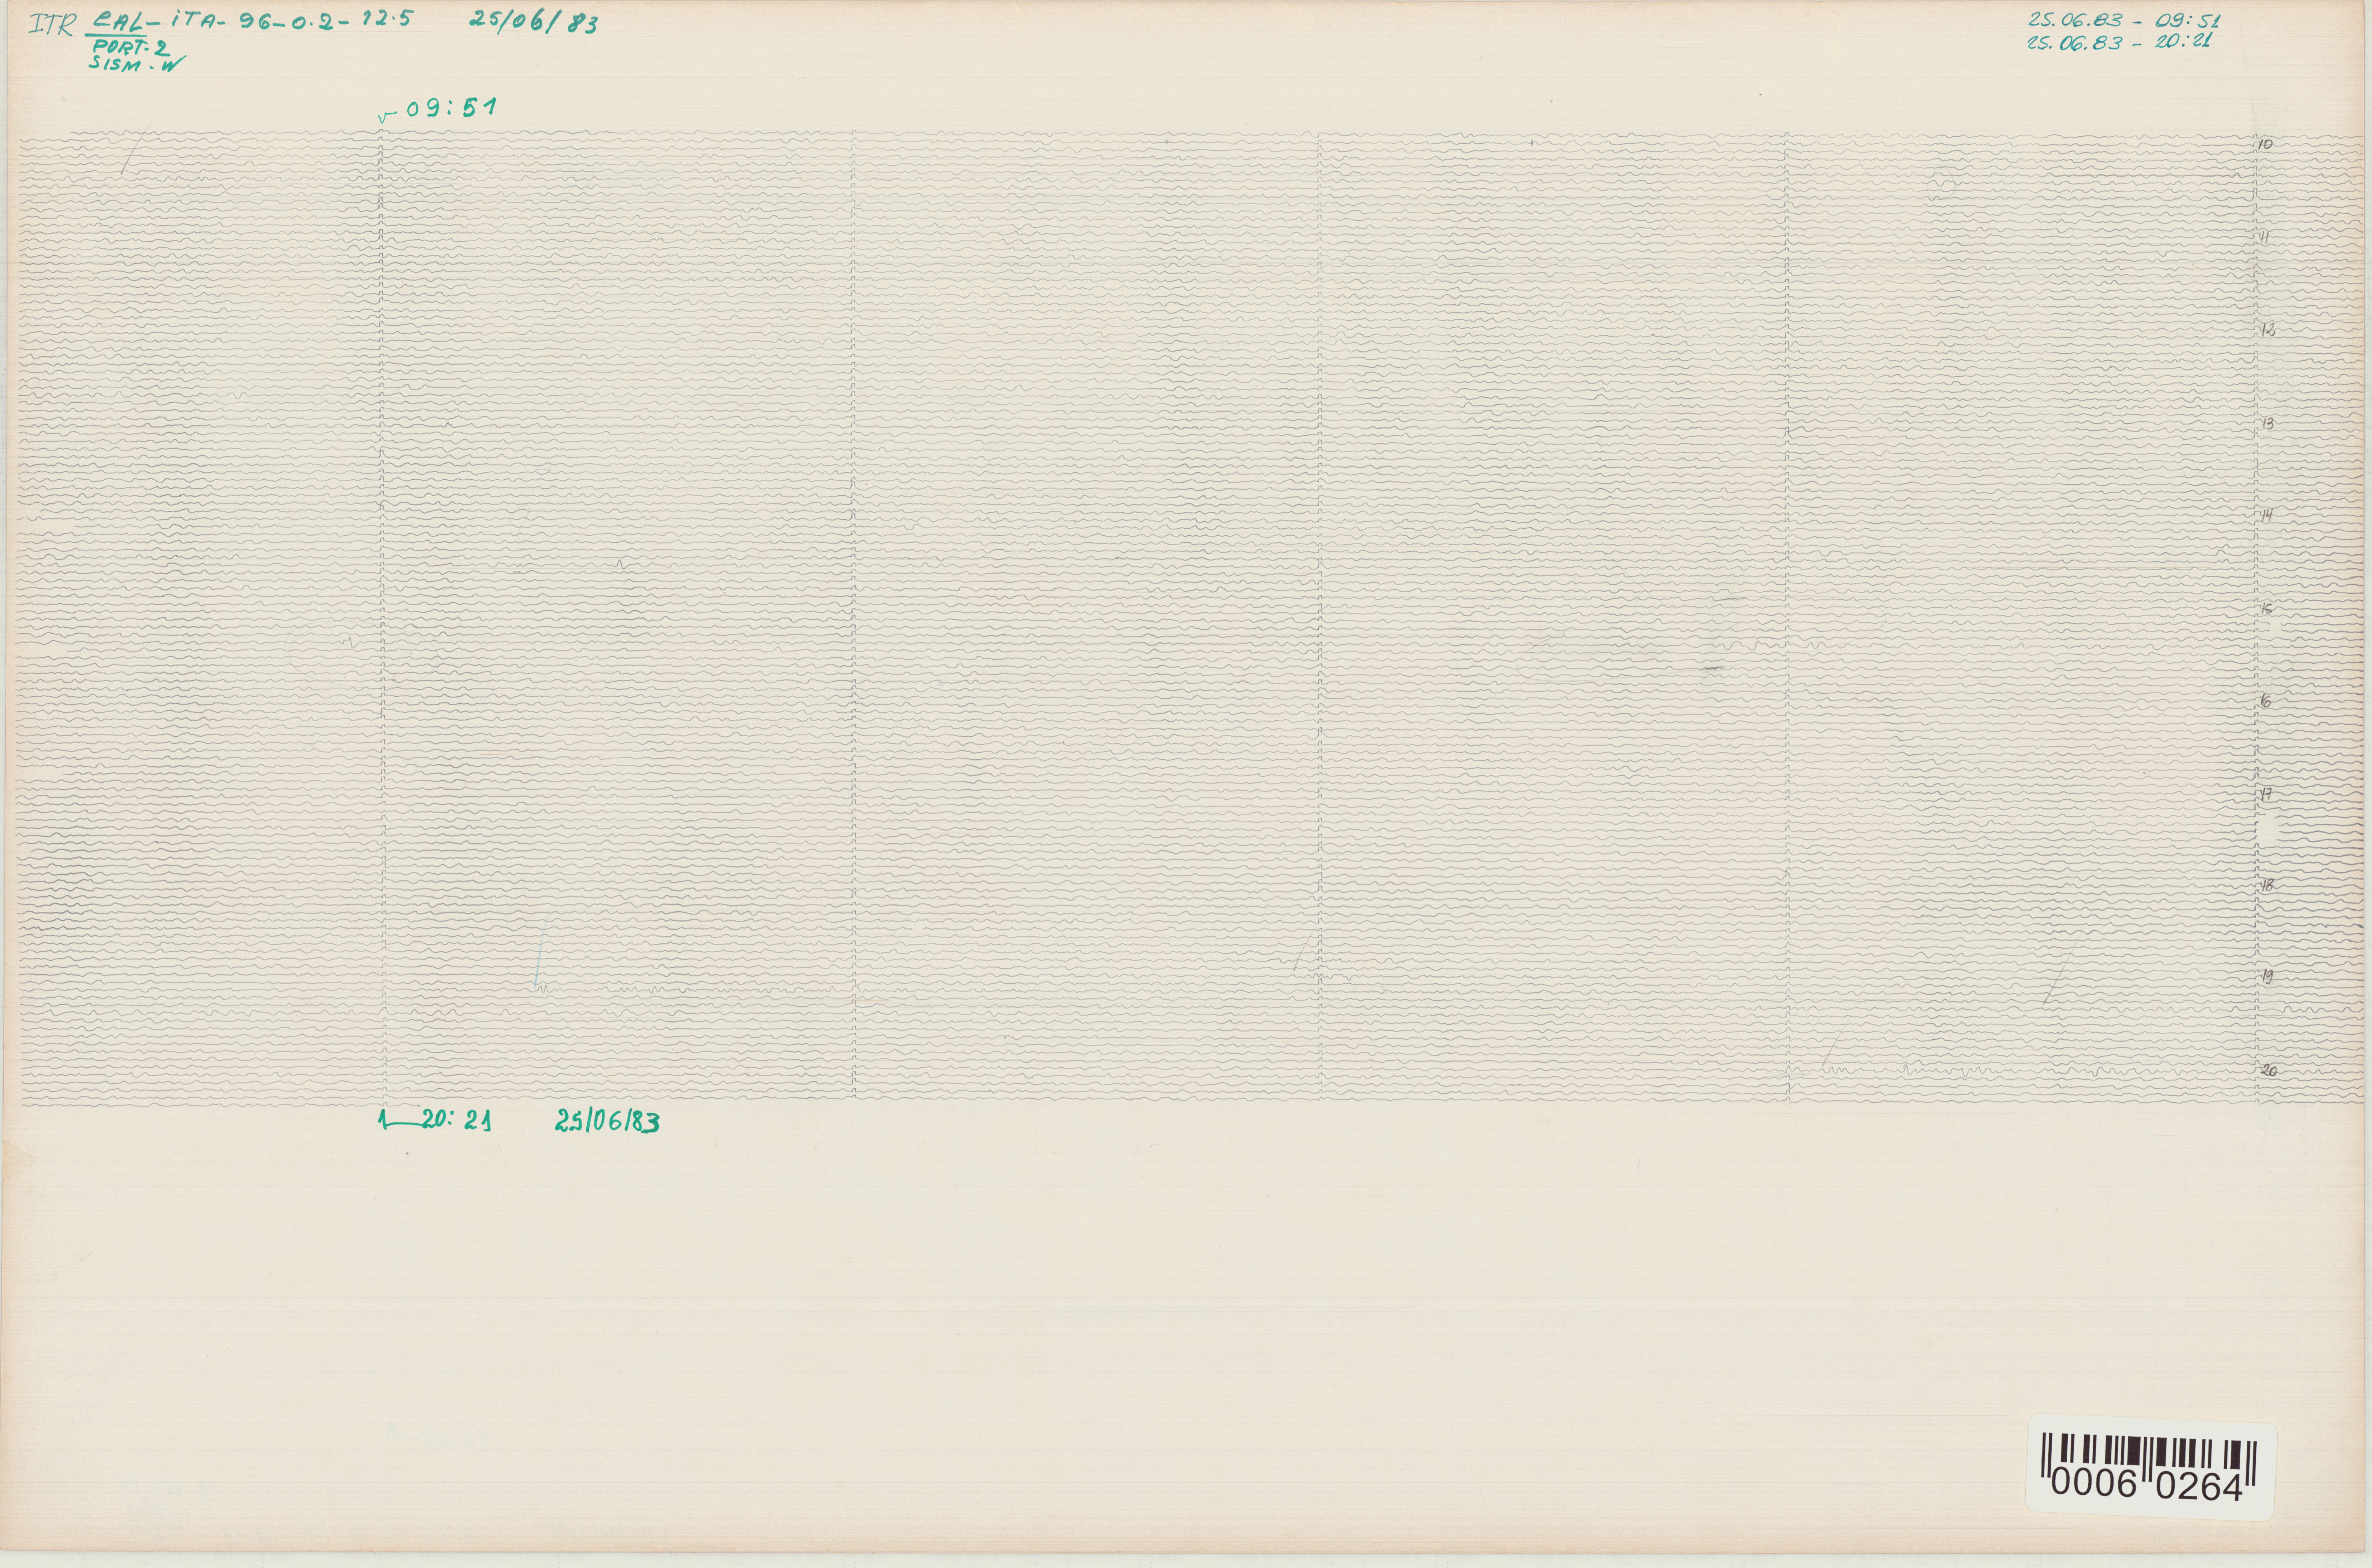The height and width of the screenshot is (1568, 2372).
Task: Click the hour label '15' on the right margin
Action: pos(2268,608)
